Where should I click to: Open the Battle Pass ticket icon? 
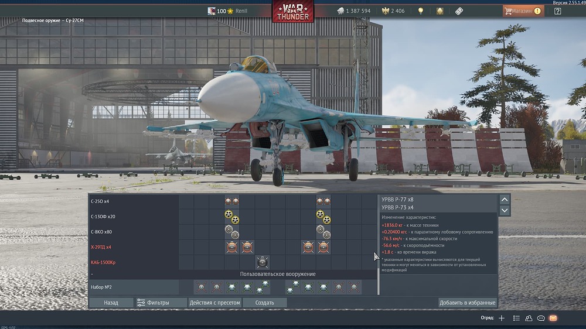pos(459,11)
